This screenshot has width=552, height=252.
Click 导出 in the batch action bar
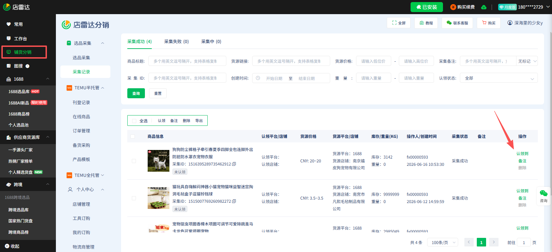coord(199,121)
